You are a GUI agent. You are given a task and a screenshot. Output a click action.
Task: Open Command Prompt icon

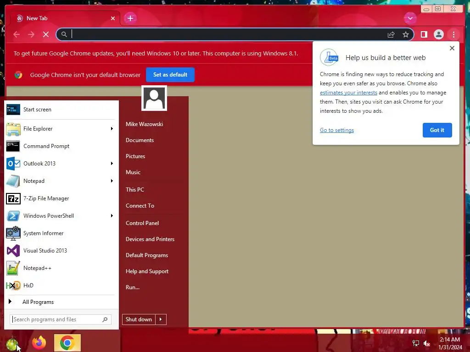pyautogui.click(x=13, y=146)
